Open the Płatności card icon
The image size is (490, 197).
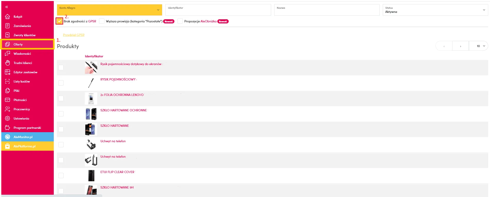click(x=7, y=100)
